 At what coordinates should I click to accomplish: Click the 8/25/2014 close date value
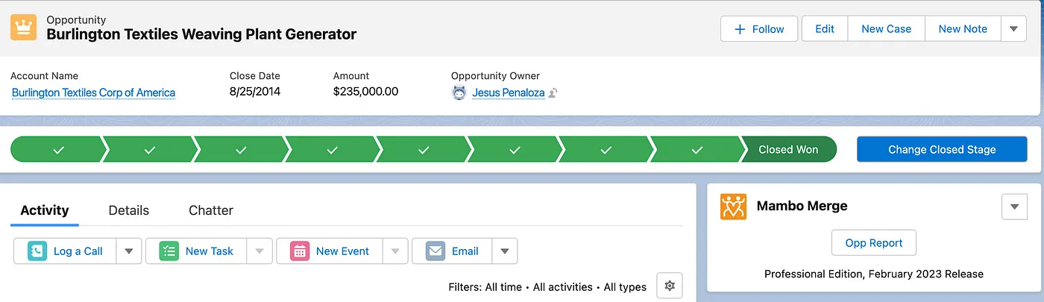(x=255, y=92)
